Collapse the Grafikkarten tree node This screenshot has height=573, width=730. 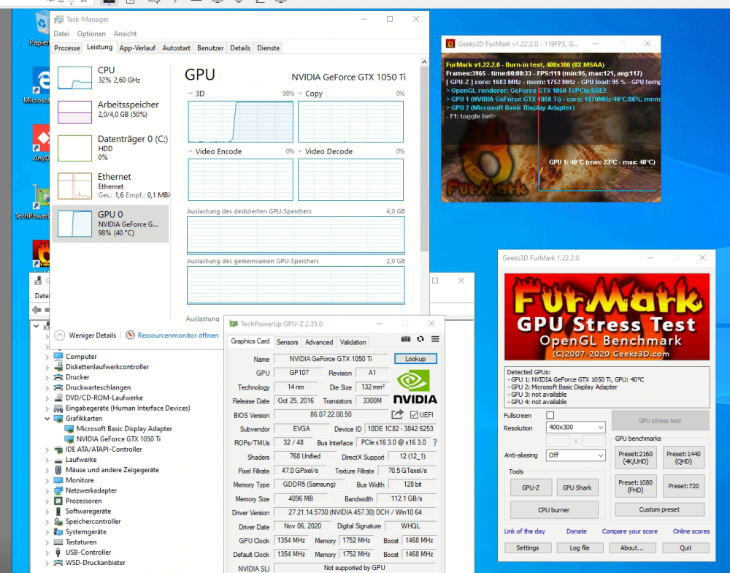(x=47, y=418)
